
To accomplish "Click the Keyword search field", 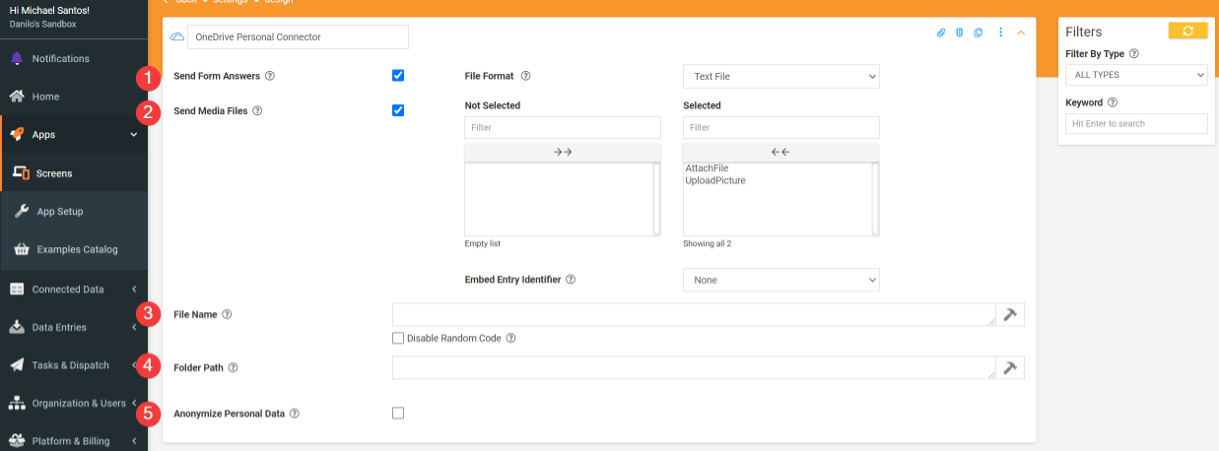I will coord(1136,123).
